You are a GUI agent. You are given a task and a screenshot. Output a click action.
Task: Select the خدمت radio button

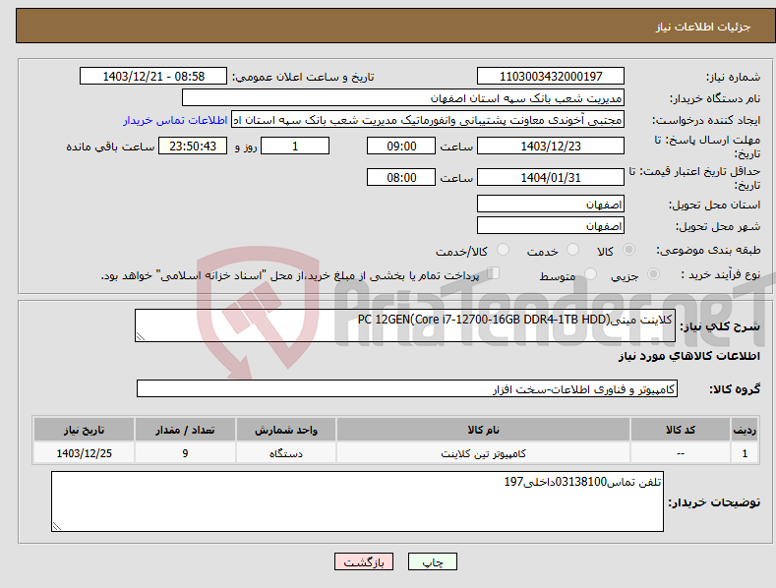click(x=572, y=250)
